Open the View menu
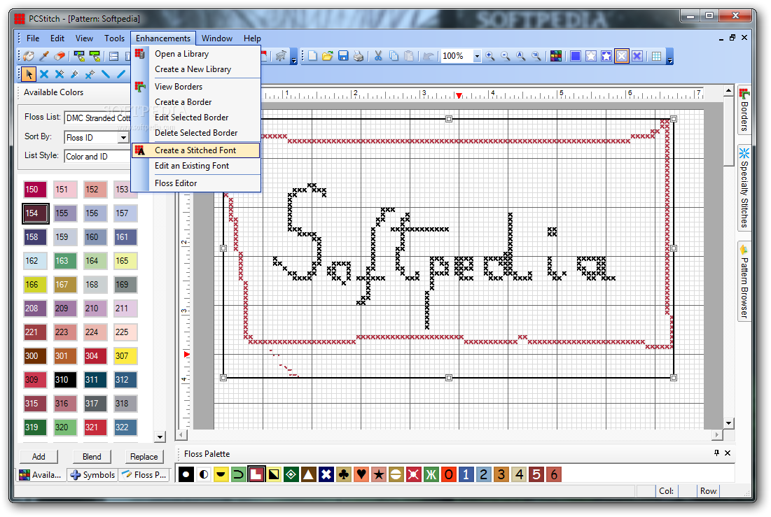 84,38
